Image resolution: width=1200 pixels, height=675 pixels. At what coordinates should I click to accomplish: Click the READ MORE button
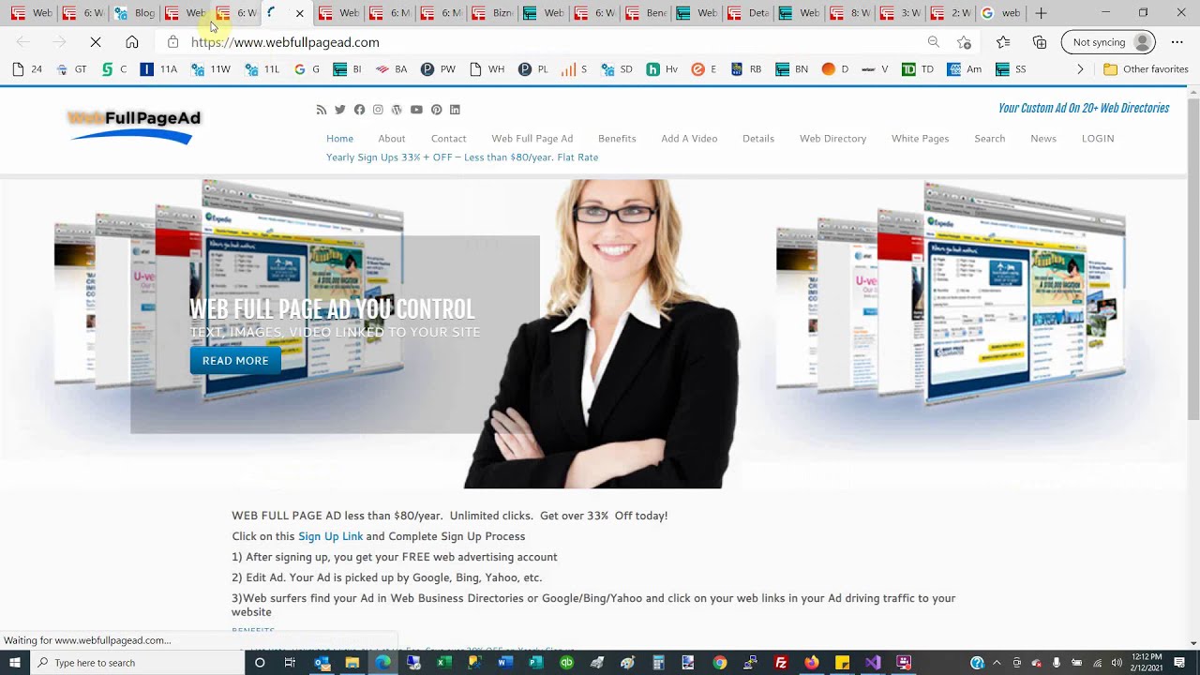235,361
